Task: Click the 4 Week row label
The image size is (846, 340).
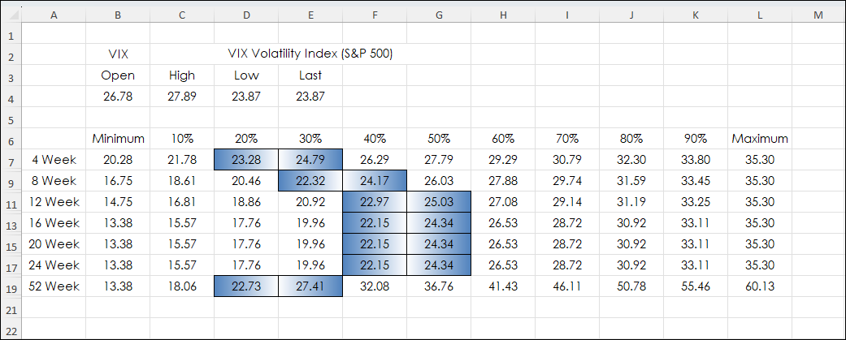Action: pos(54,160)
